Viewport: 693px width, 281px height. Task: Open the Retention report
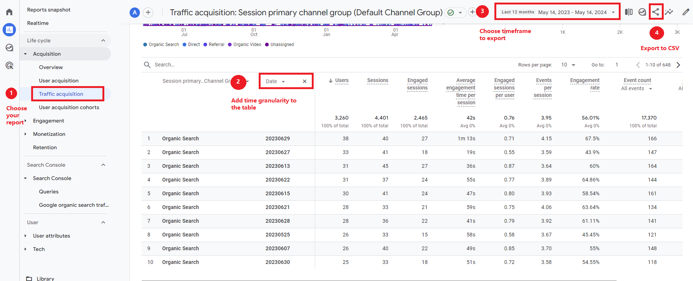click(45, 147)
